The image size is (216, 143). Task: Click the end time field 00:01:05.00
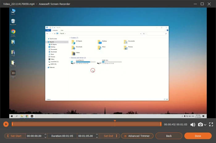(85, 136)
